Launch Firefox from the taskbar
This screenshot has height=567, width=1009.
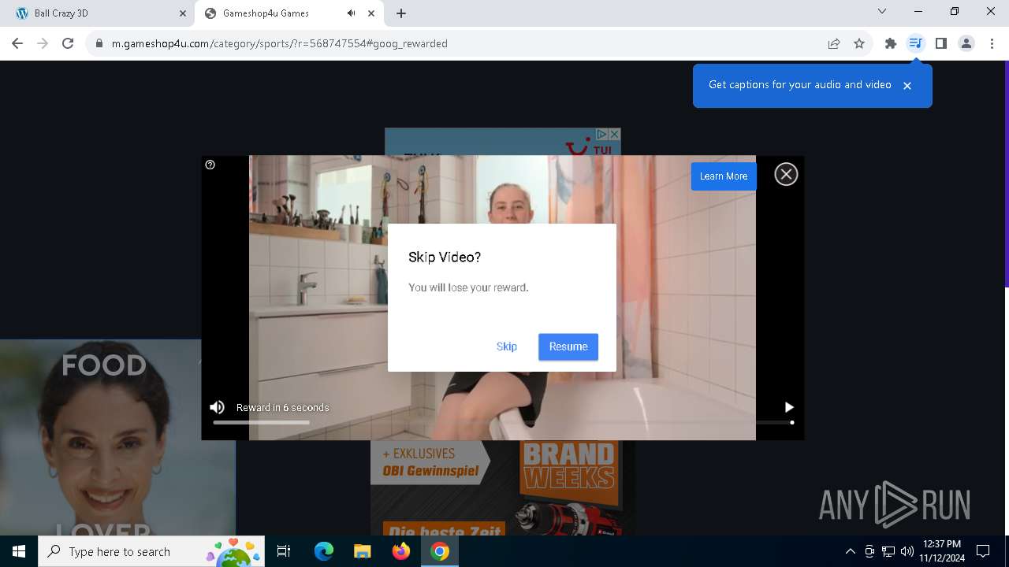pos(401,551)
